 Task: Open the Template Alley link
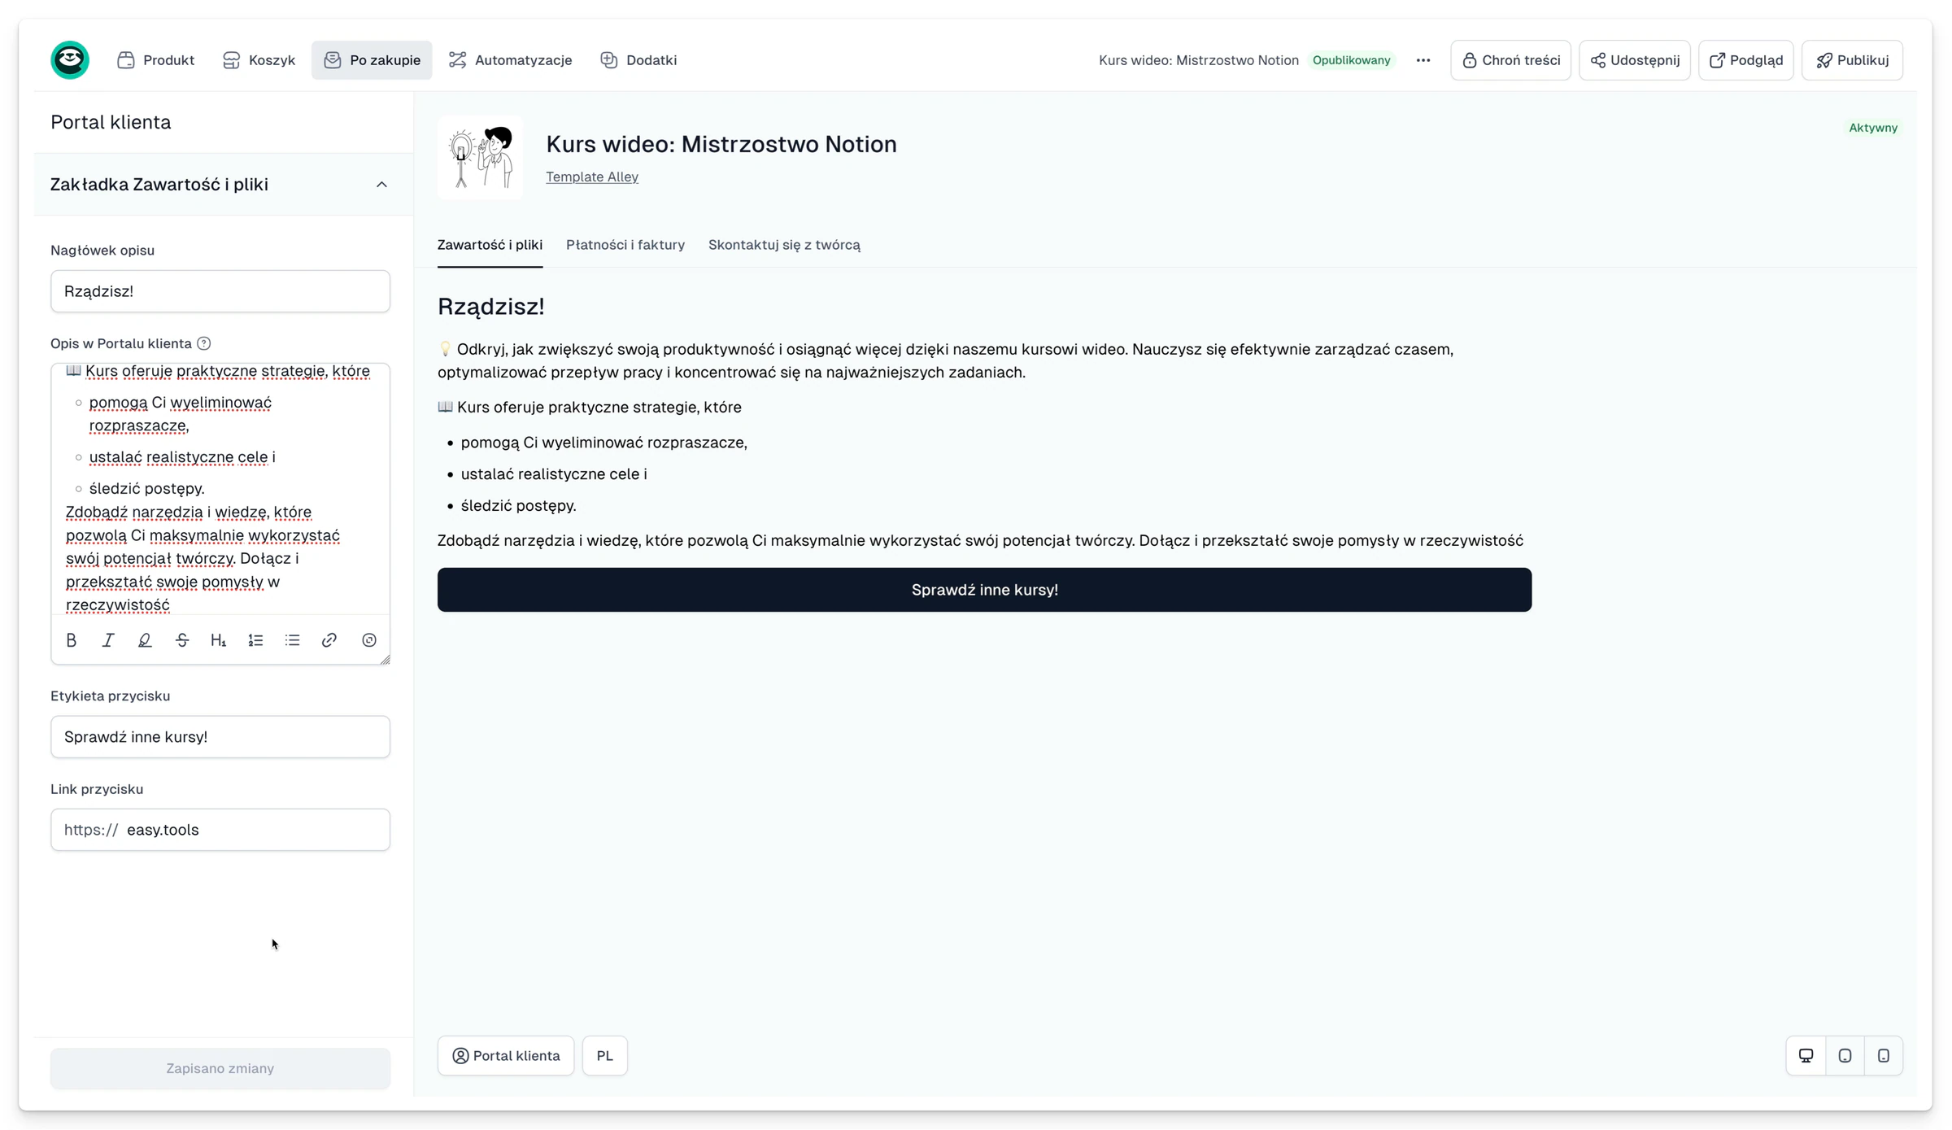point(592,177)
